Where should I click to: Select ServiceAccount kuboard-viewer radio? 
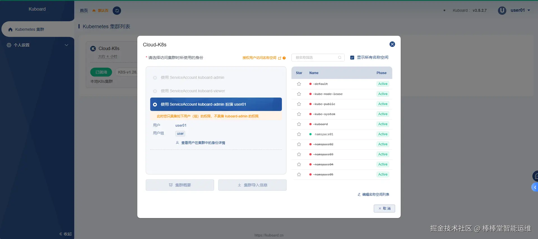click(x=155, y=91)
